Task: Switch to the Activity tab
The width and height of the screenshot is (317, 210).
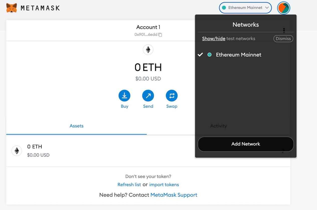Action: [x=219, y=126]
